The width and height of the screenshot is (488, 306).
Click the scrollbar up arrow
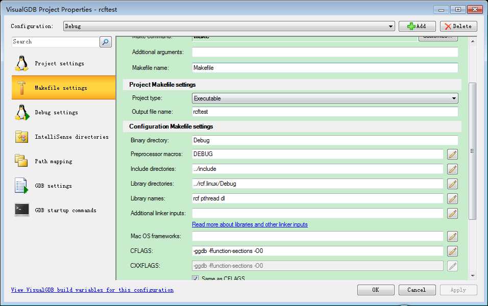pyautogui.click(x=473, y=41)
